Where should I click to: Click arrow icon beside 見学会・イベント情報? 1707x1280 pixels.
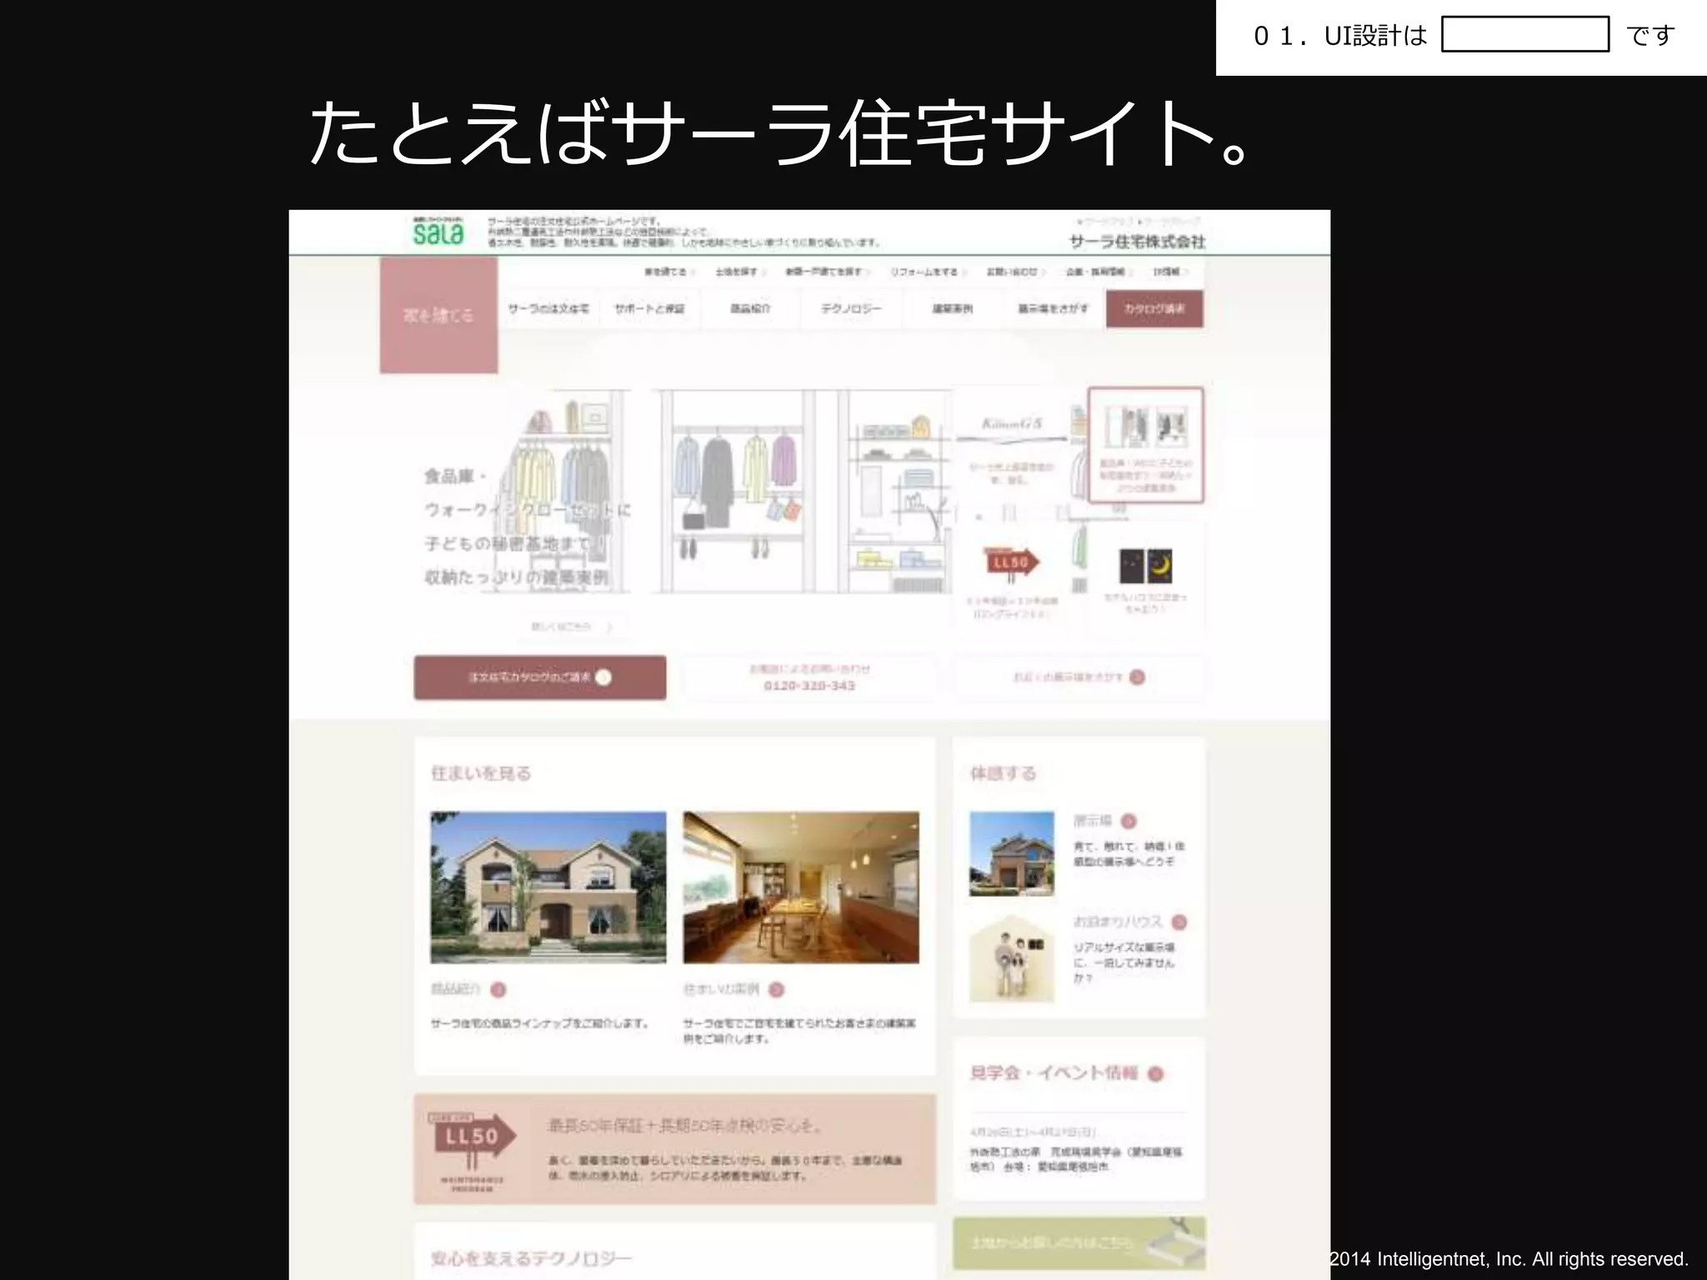pyautogui.click(x=1155, y=1073)
